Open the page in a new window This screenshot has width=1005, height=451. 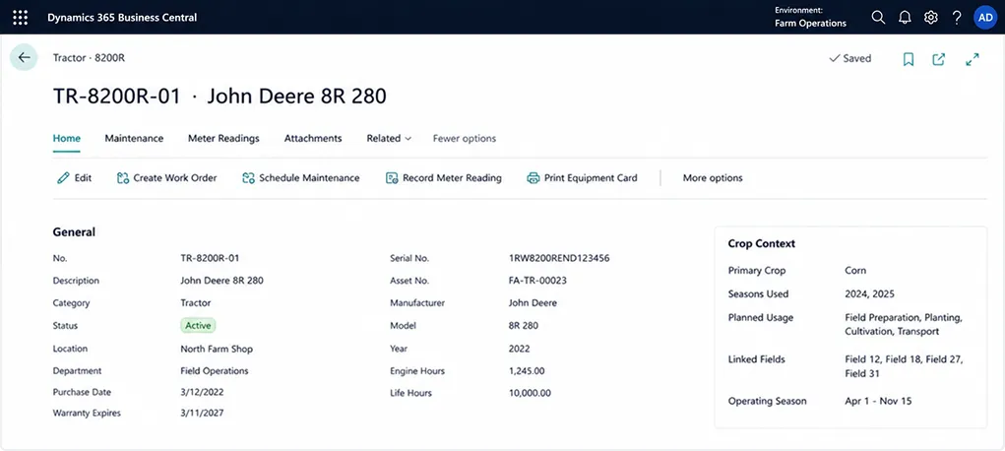point(938,59)
